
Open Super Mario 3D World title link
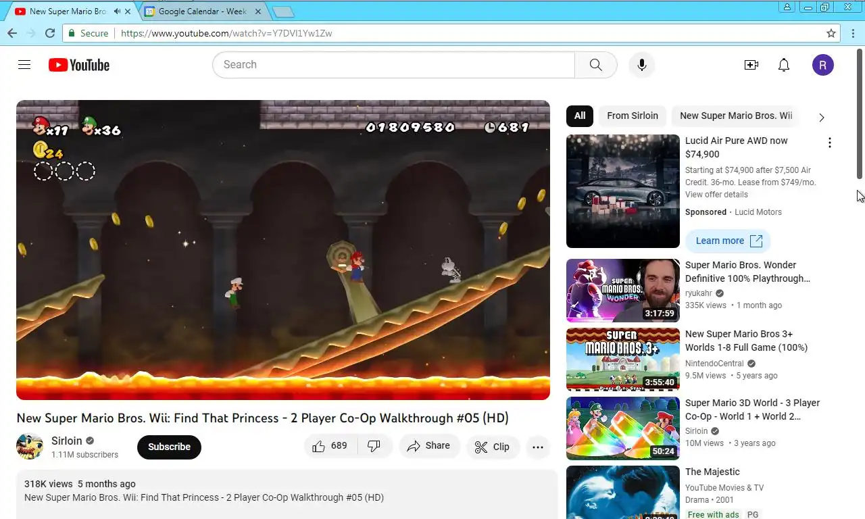pos(752,410)
